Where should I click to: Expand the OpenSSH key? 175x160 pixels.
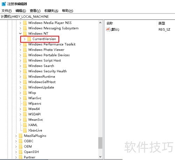(16, 152)
